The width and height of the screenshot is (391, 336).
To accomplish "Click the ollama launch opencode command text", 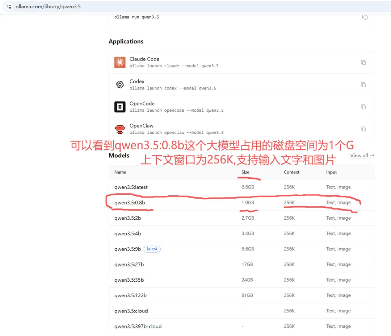I will [177, 110].
